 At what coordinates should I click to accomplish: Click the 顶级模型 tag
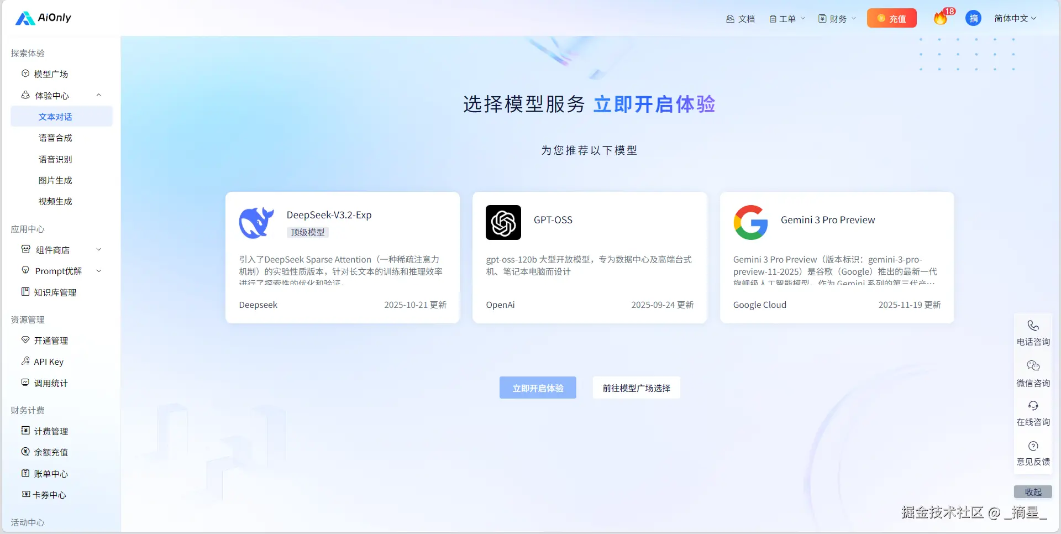[x=308, y=232]
